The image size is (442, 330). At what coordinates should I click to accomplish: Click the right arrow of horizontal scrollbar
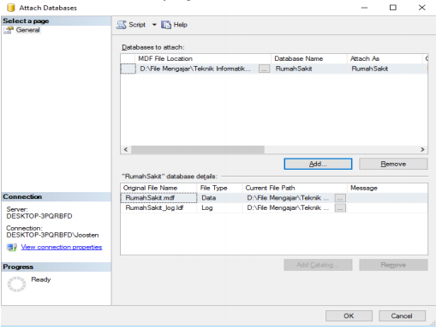coord(422,149)
